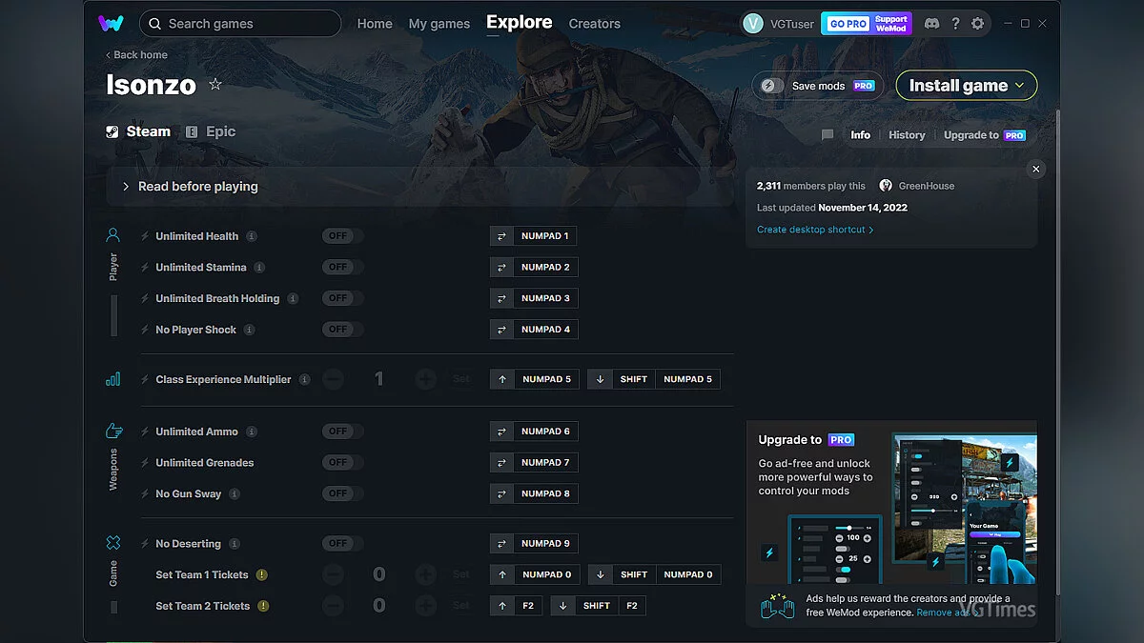Select the stats bar chart category icon

pyautogui.click(x=113, y=379)
